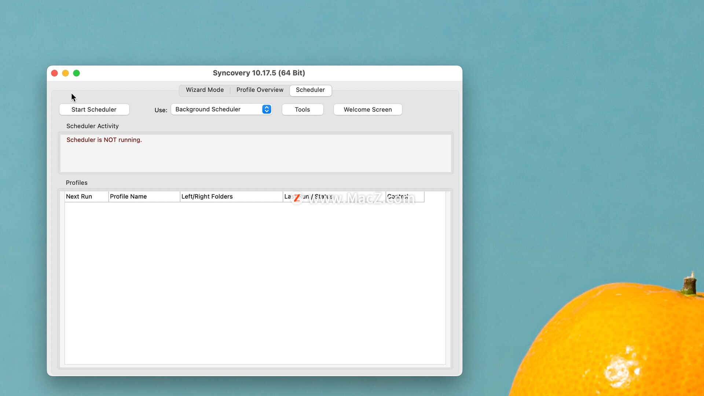Click the Last Run / Status column header
The image size is (704, 396).
334,197
